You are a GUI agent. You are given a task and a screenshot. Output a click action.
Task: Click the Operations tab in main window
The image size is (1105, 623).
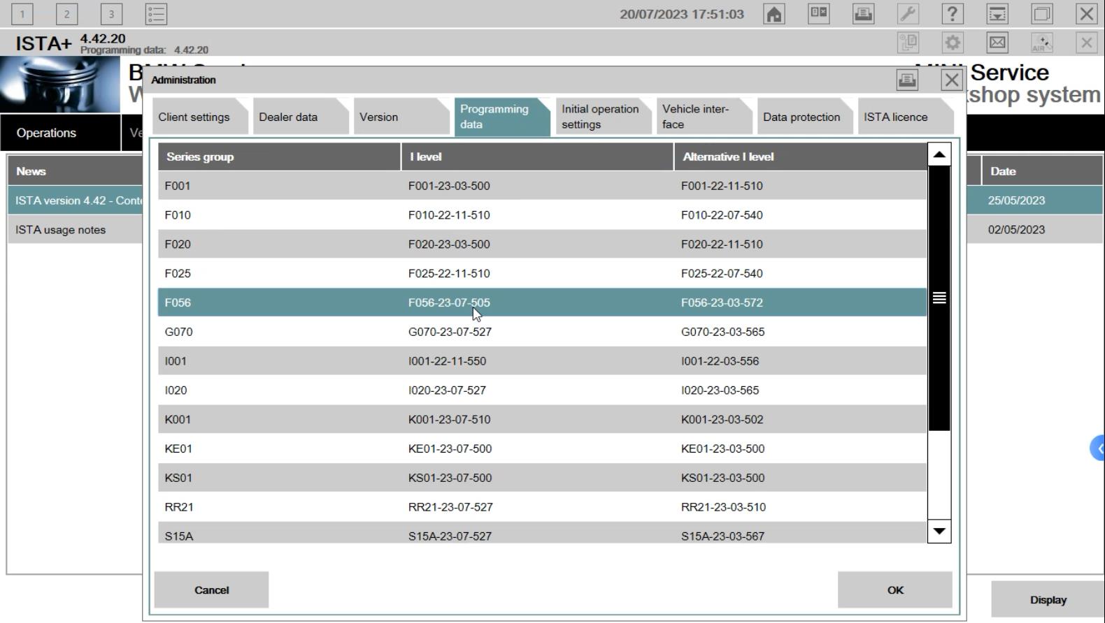point(60,133)
